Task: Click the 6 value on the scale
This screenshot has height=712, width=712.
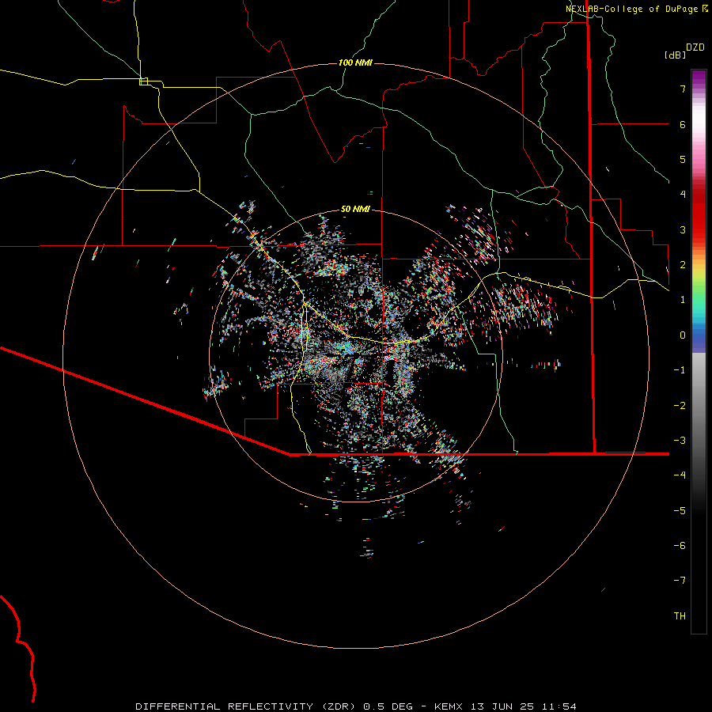Action: tap(683, 124)
